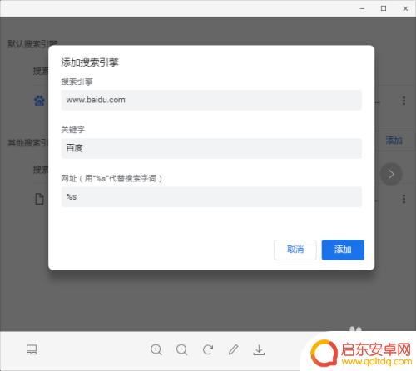Click the blue 添加 confirm button
This screenshot has width=416, height=371.
(x=343, y=250)
